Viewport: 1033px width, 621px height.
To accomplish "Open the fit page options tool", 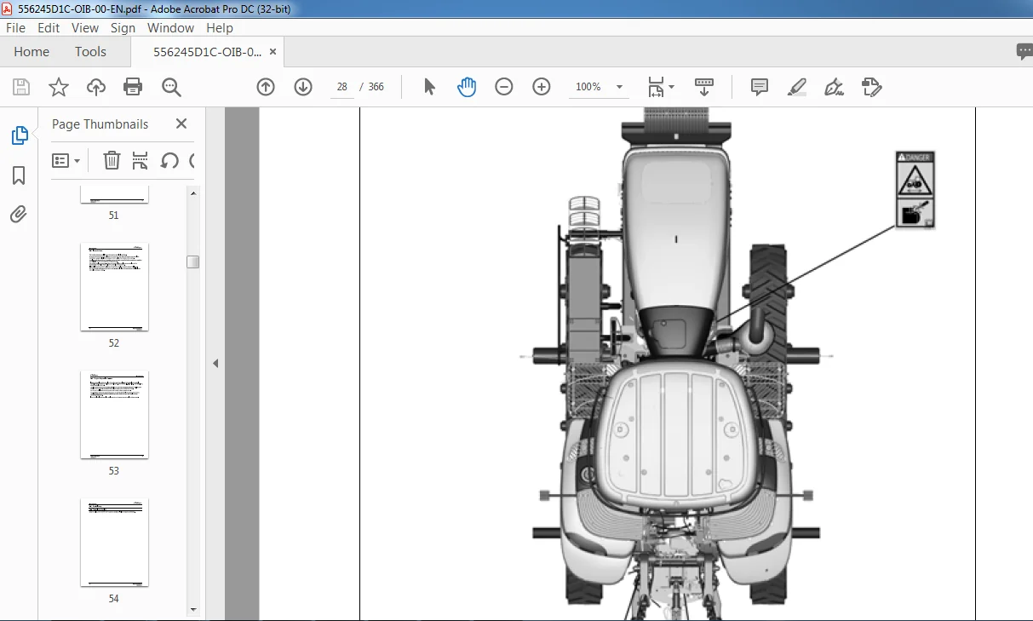I will pyautogui.click(x=656, y=87).
